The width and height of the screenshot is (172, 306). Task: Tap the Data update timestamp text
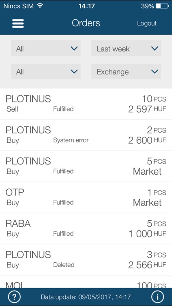86,297
